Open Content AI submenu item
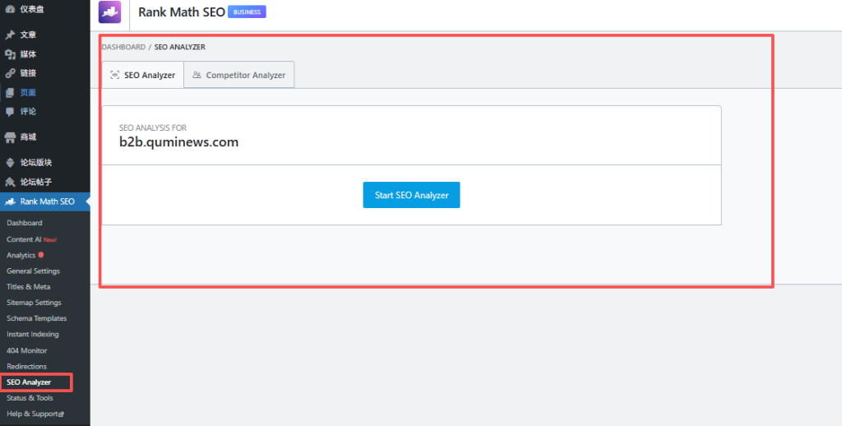Image resolution: width=842 pixels, height=426 pixels. pyautogui.click(x=32, y=239)
